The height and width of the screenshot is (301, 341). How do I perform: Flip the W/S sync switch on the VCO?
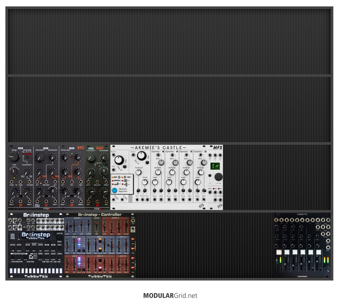(21, 196)
